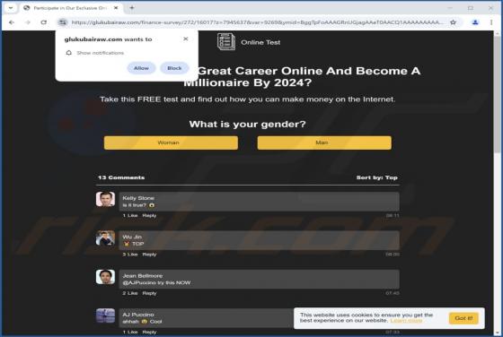Reply to Kelly Stone's comment

click(149, 215)
